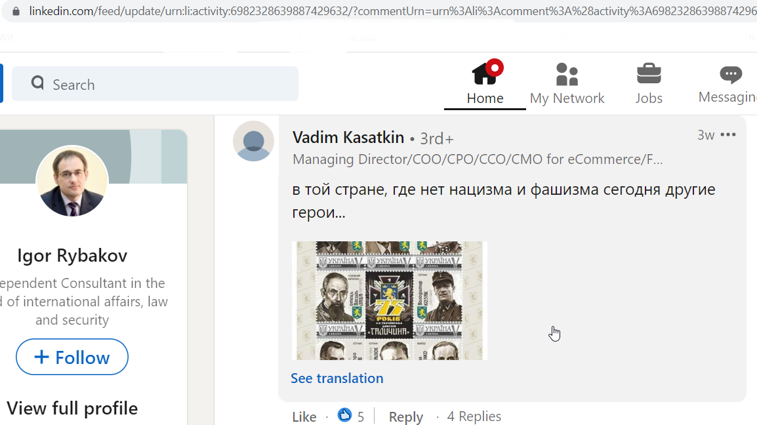Click View full profile

tap(72, 408)
